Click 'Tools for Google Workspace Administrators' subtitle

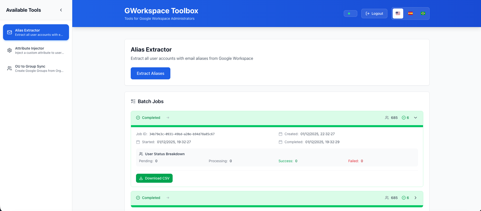click(x=160, y=19)
